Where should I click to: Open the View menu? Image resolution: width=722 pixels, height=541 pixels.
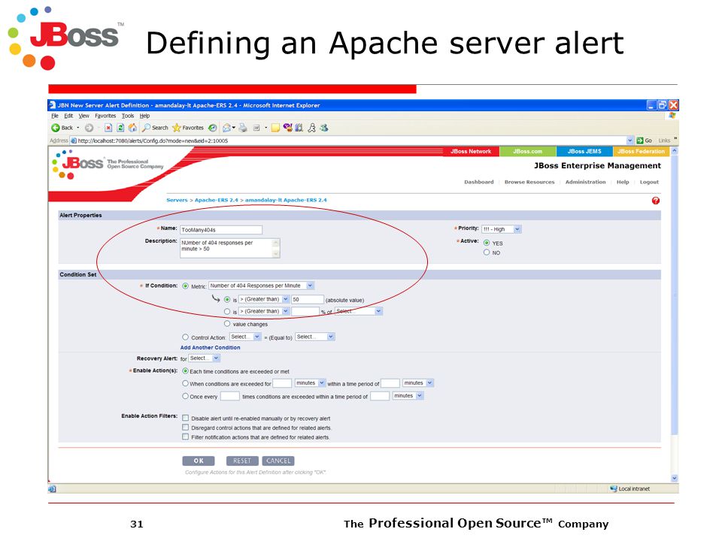pos(83,116)
